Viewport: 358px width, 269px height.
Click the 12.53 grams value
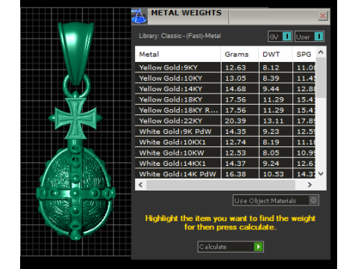236,153
